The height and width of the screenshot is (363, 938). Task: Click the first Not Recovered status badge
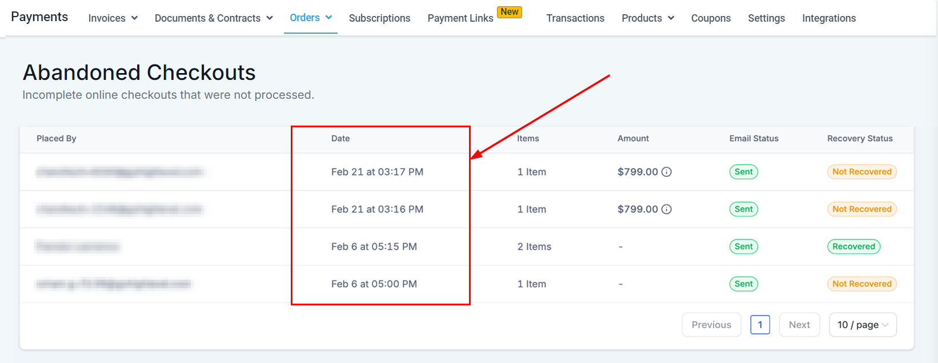[x=861, y=172]
